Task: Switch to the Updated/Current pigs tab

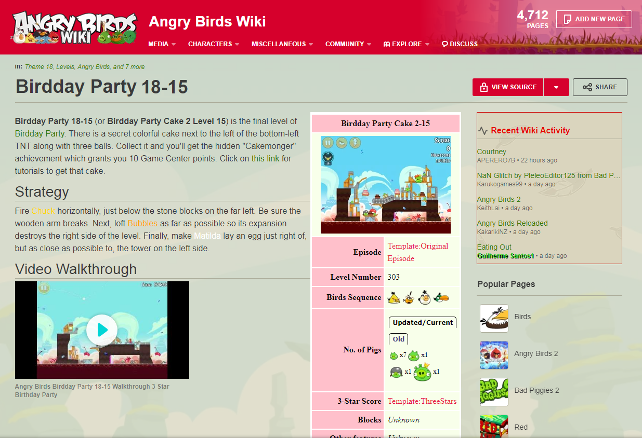Action: [x=423, y=322]
